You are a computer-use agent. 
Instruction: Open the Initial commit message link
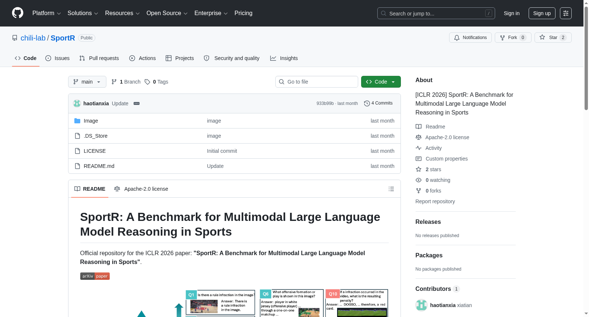pyautogui.click(x=222, y=151)
